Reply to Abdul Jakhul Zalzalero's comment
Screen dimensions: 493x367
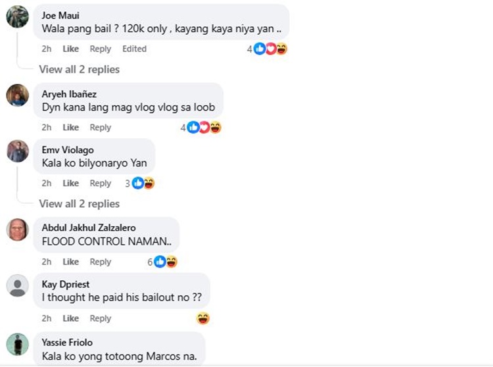pos(101,262)
